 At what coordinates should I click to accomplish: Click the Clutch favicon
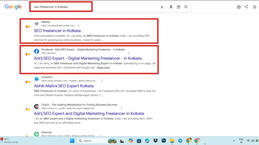pos(36,106)
